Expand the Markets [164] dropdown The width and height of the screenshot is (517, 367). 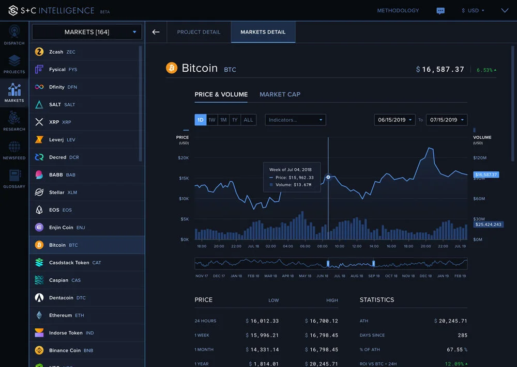pos(87,32)
